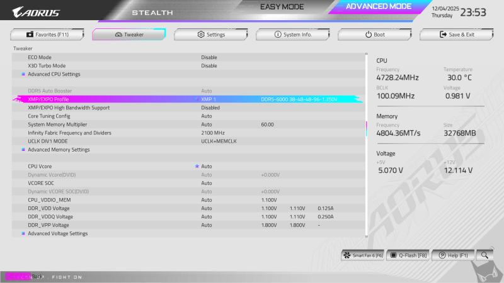
Task: Change X3D Turbo Mode Disable value
Action: pos(209,66)
